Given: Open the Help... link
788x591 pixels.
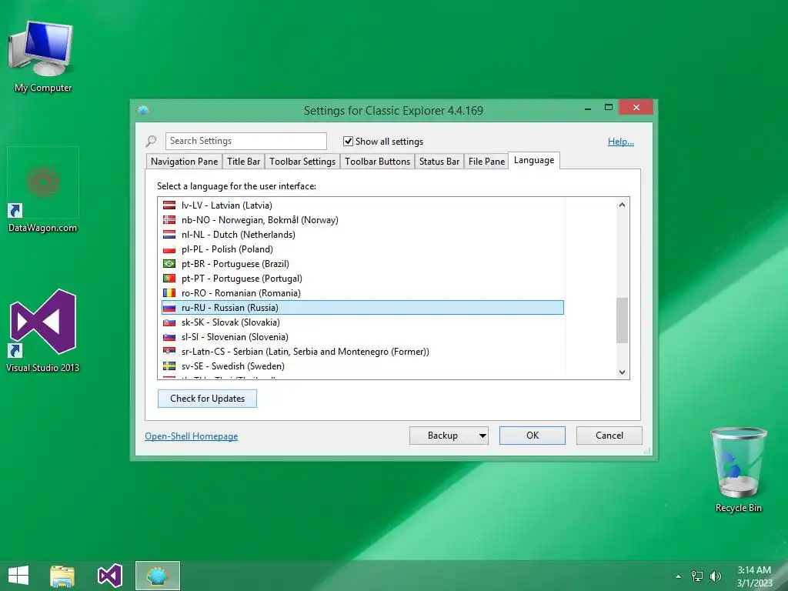Looking at the screenshot, I should coord(621,142).
